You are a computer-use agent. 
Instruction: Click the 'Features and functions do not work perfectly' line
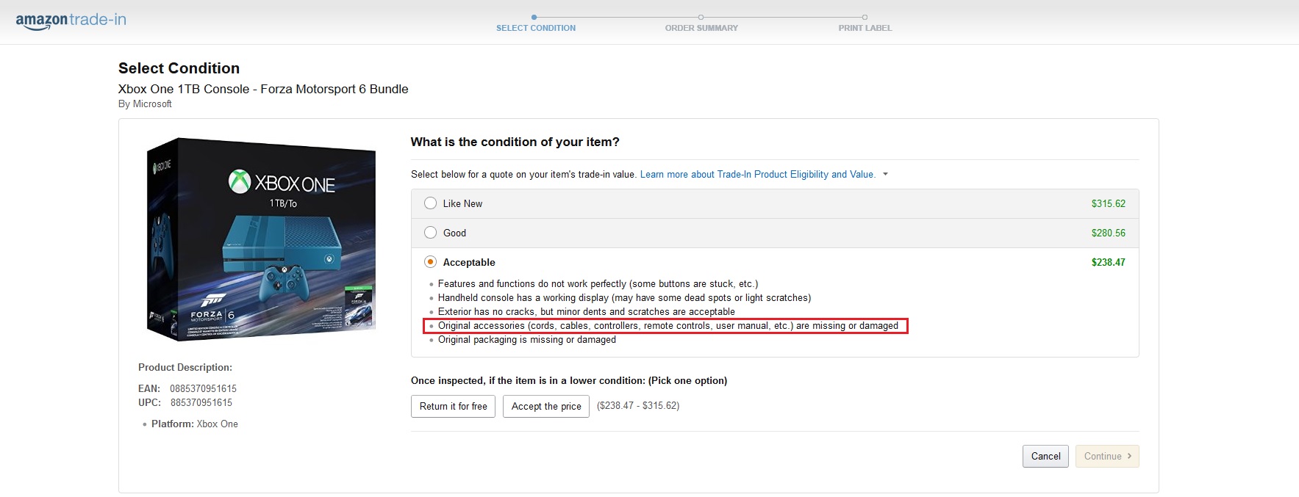pos(598,283)
